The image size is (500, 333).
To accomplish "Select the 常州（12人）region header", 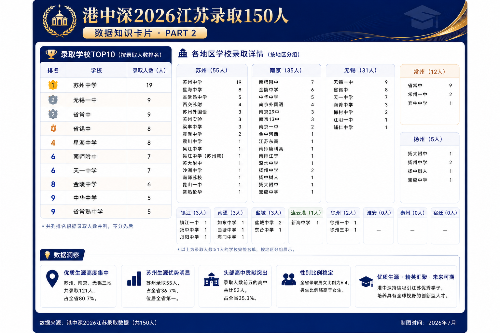I will (x=429, y=72).
